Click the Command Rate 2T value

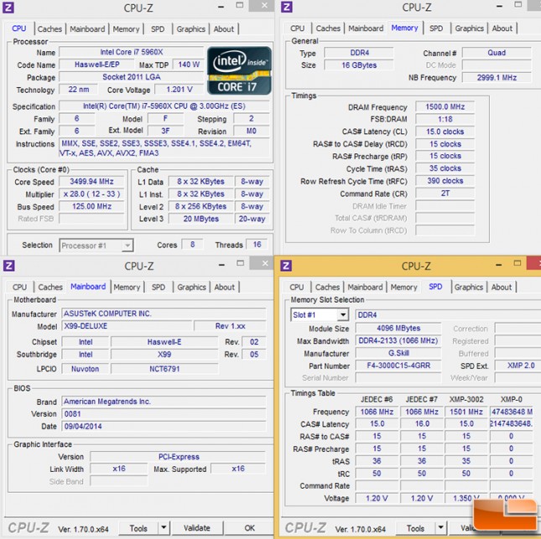[445, 194]
